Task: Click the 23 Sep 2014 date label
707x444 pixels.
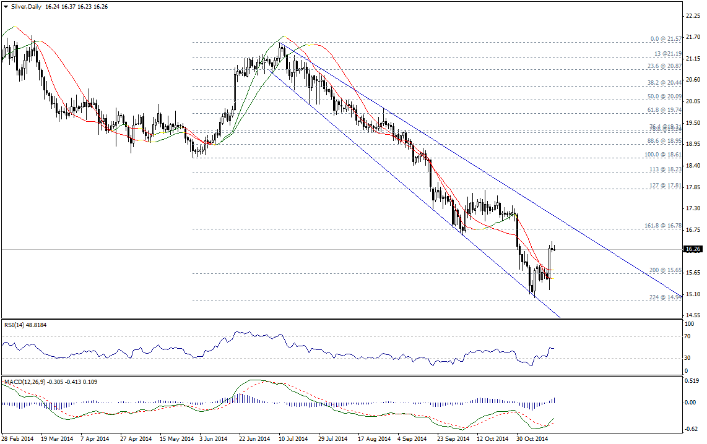Action: 453,438
